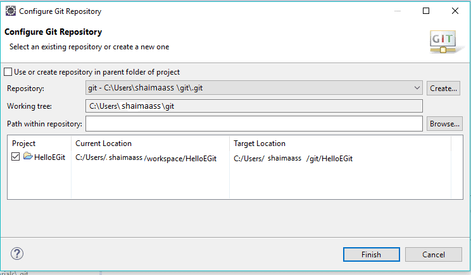The width and height of the screenshot is (471, 275).
Task: Focus the Path within repository text field
Action: 253,124
